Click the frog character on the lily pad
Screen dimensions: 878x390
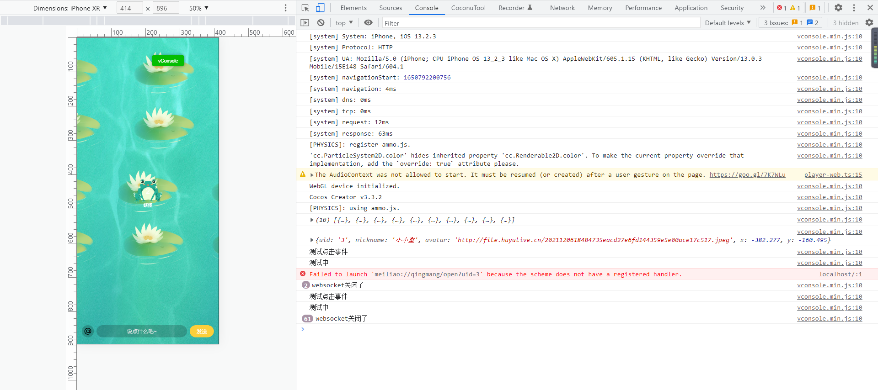(148, 190)
